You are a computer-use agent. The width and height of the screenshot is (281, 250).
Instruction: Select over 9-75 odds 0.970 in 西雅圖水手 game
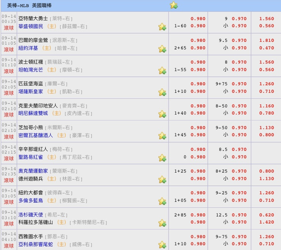(x=239, y=237)
